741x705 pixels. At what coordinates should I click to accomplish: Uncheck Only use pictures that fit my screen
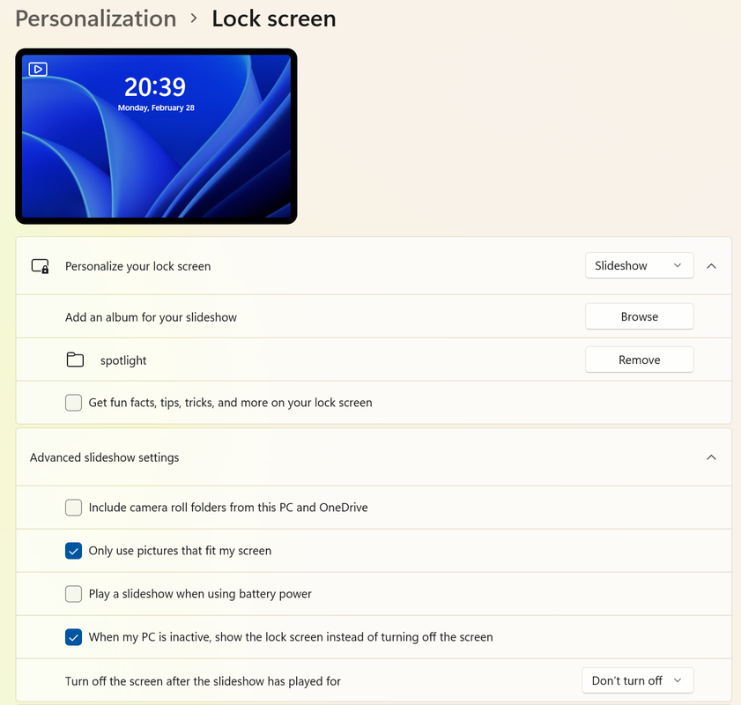click(73, 551)
